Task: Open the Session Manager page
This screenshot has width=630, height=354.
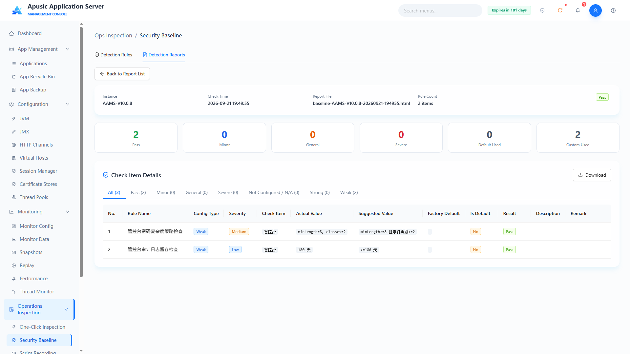Action: 39,171
